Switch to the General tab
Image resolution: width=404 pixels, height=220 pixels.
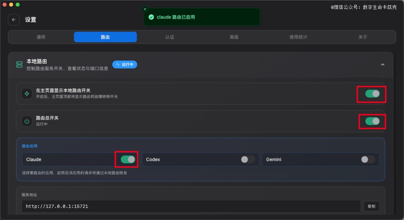(x=41, y=37)
